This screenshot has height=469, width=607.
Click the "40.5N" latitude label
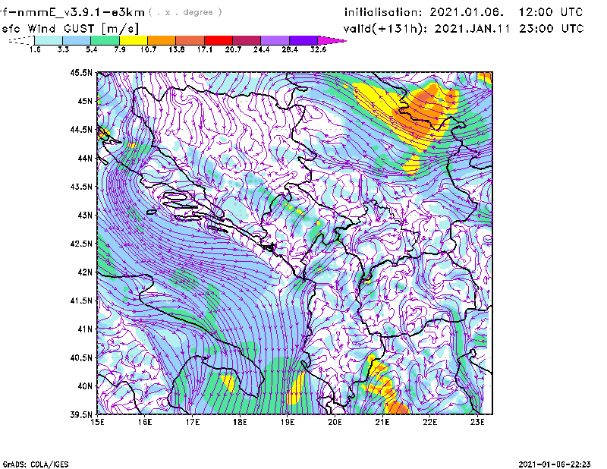point(81,357)
